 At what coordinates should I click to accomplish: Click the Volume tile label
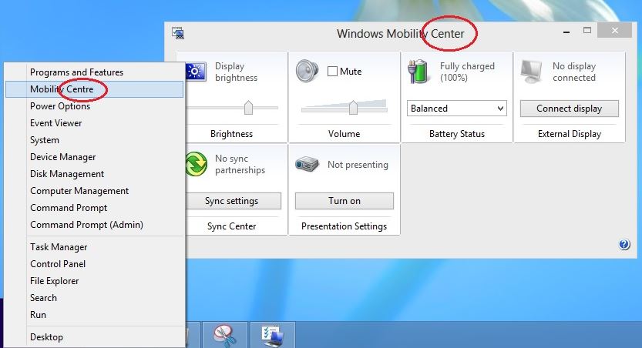coord(344,134)
